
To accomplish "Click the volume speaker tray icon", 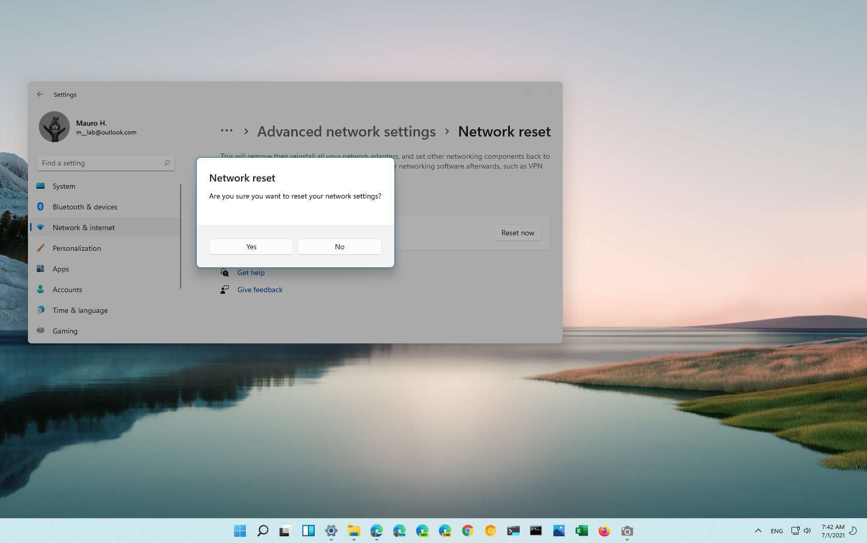I will pos(807,531).
